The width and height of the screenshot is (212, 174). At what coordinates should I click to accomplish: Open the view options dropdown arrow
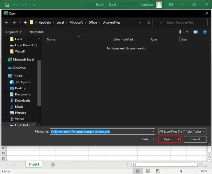187,32
